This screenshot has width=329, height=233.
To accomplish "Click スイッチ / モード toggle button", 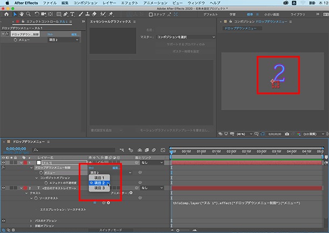I will click(x=111, y=230).
